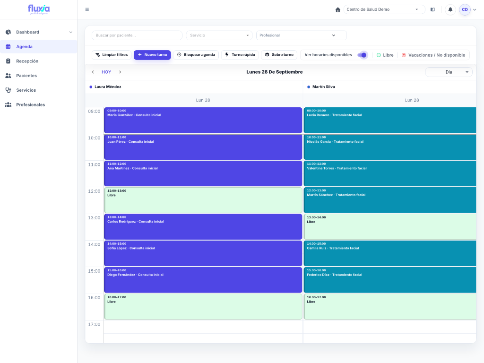This screenshot has width=484, height=363.
Task: Click Bloquear agenda button
Action: 196,55
